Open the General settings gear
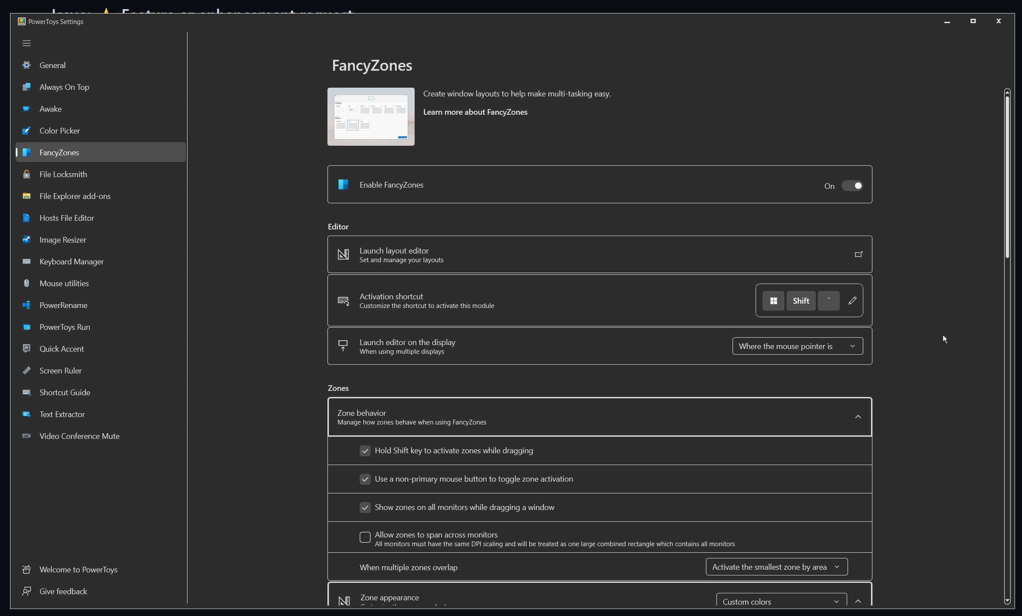The image size is (1022, 616). [x=27, y=65]
